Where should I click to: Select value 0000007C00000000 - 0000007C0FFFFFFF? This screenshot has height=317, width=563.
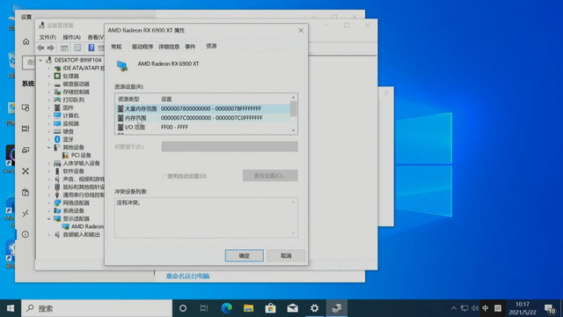click(x=212, y=118)
